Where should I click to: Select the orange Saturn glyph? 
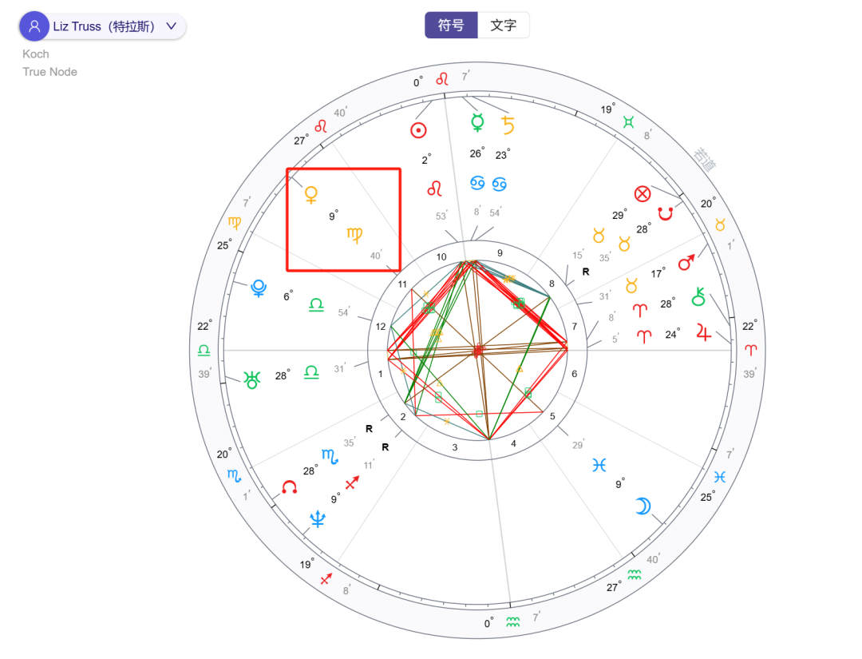pos(508,125)
